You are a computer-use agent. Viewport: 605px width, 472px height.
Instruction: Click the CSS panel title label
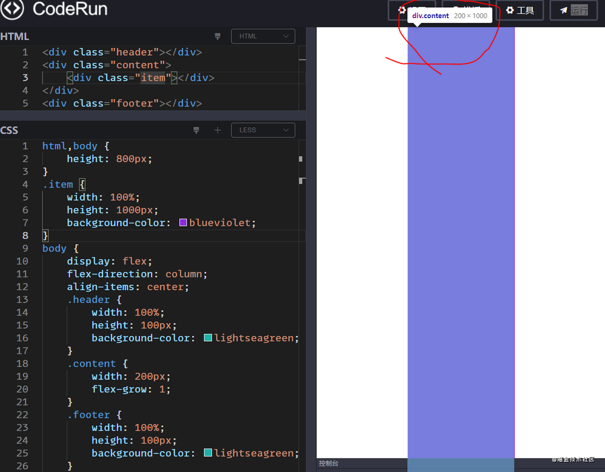tap(9, 130)
